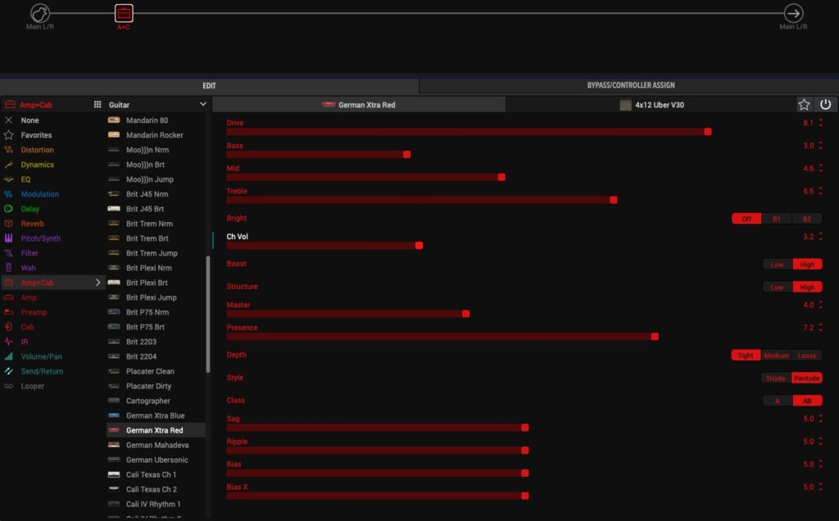This screenshot has height=521, width=839.
Task: Set Depth to Loose
Action: pos(806,356)
